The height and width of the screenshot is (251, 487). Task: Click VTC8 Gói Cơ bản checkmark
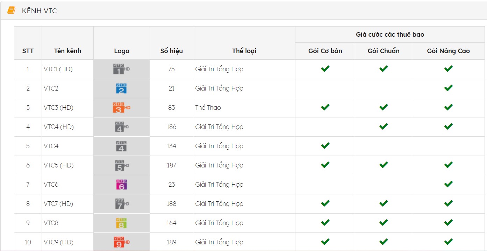coord(325,223)
